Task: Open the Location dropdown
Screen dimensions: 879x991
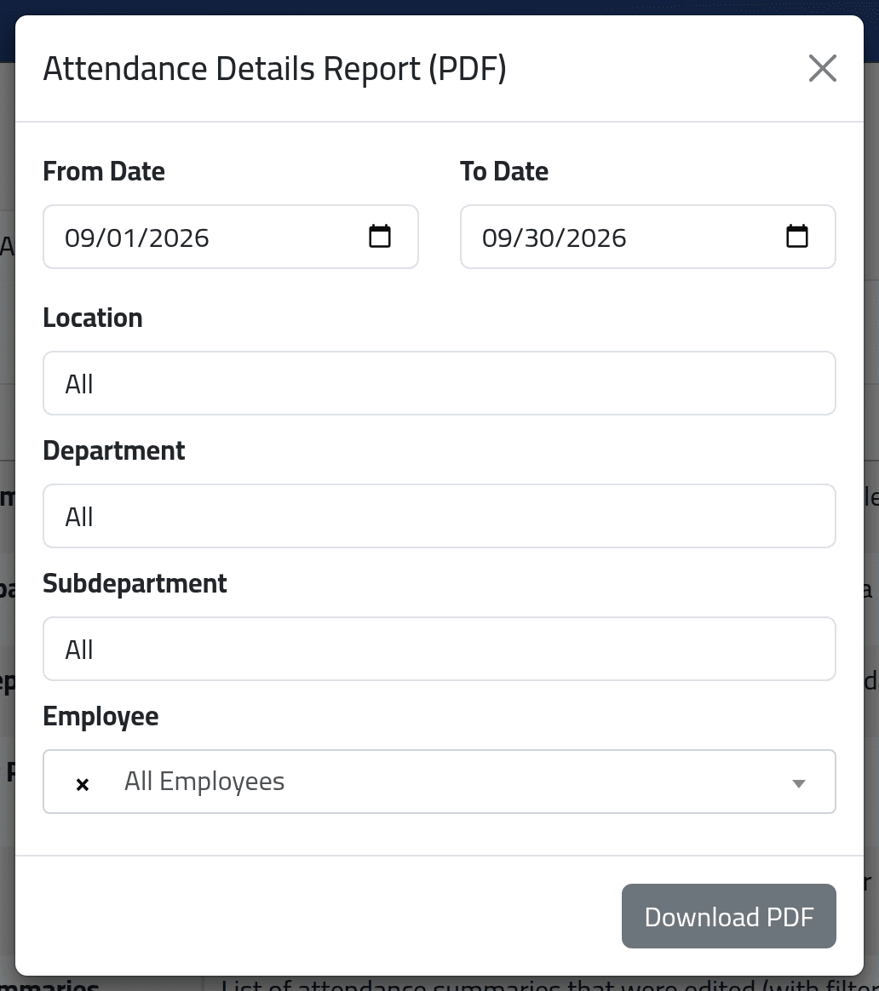Action: 439,383
